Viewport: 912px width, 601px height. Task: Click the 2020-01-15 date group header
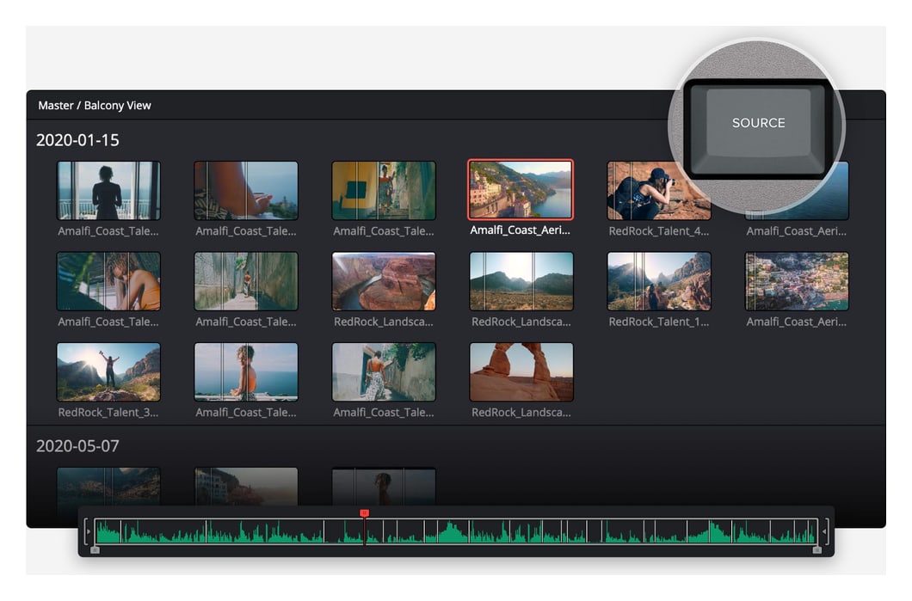tap(77, 140)
